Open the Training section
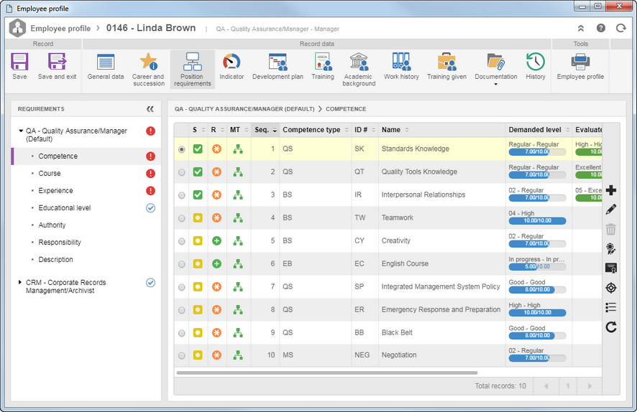 pyautogui.click(x=323, y=67)
